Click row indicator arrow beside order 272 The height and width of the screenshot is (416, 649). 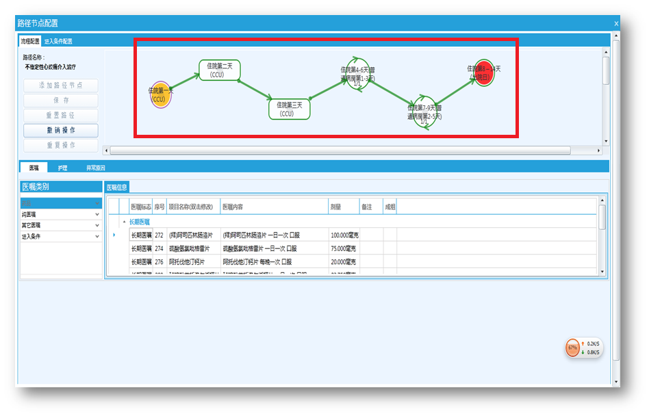114,235
